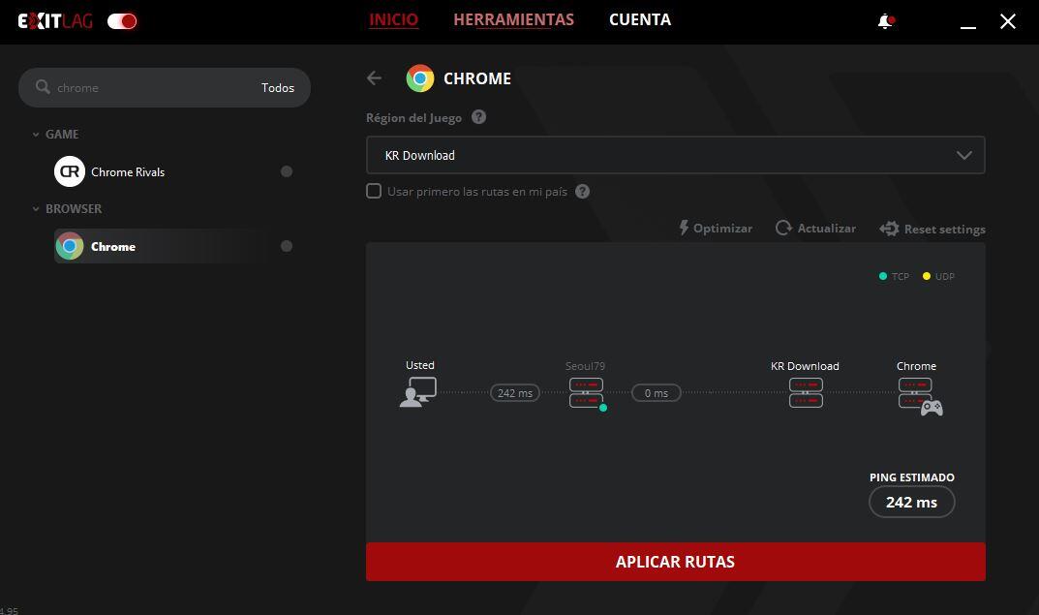The width and height of the screenshot is (1039, 615).
Task: Close the ExitLag window
Action: (x=1008, y=22)
